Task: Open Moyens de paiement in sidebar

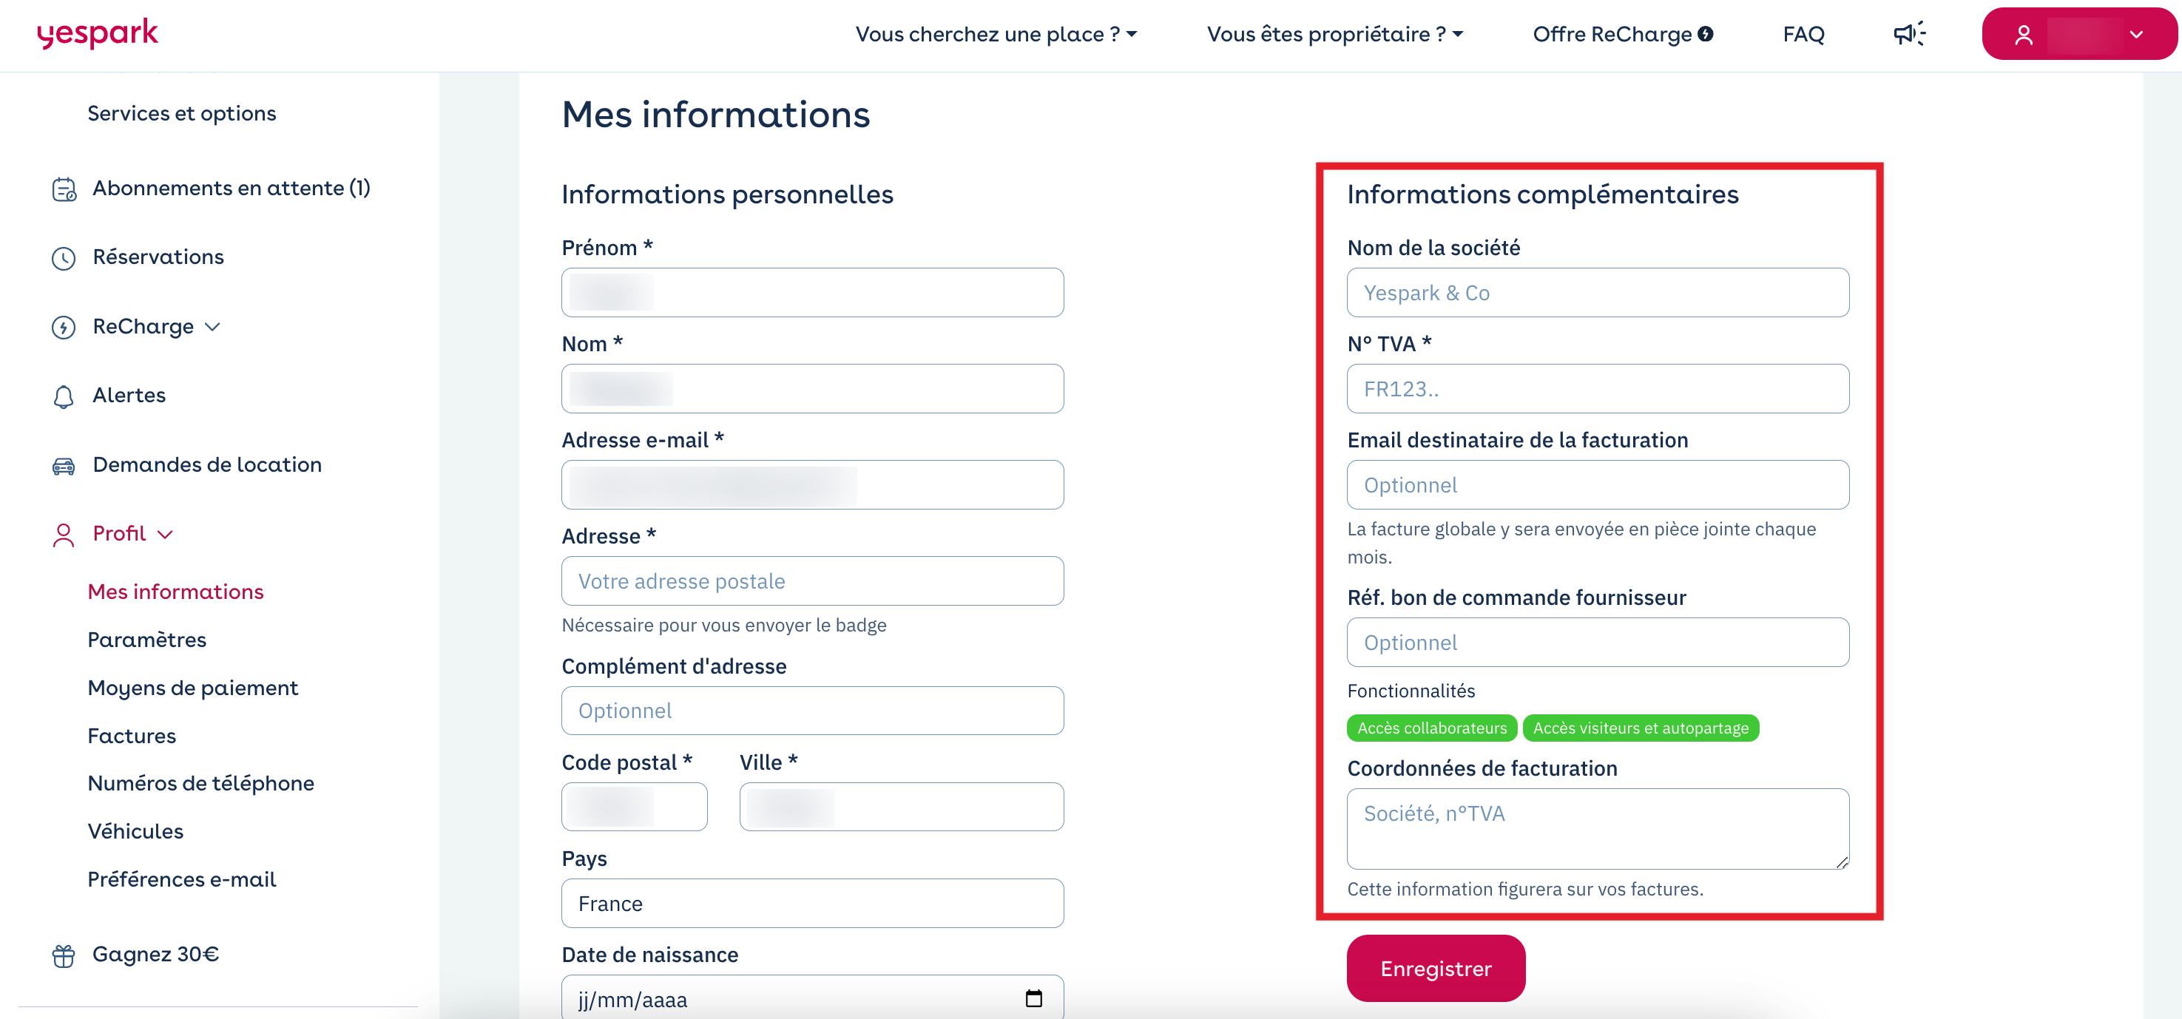Action: point(193,688)
